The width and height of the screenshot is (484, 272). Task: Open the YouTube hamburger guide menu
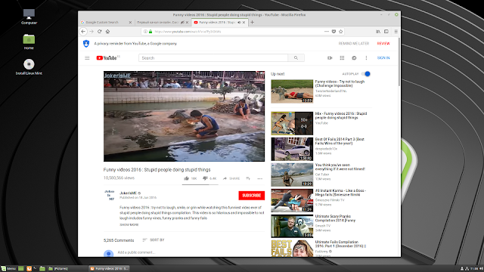point(87,58)
